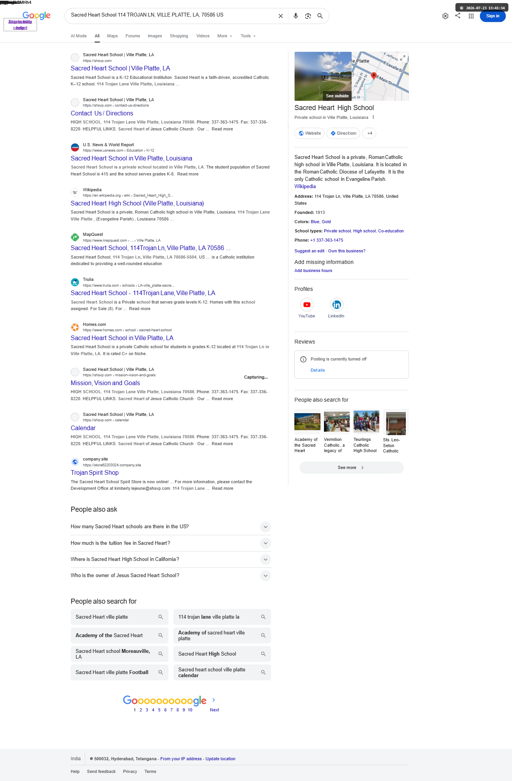The height and width of the screenshot is (781, 518).
Task: Open the Details link in Reviews
Action: 318,370
